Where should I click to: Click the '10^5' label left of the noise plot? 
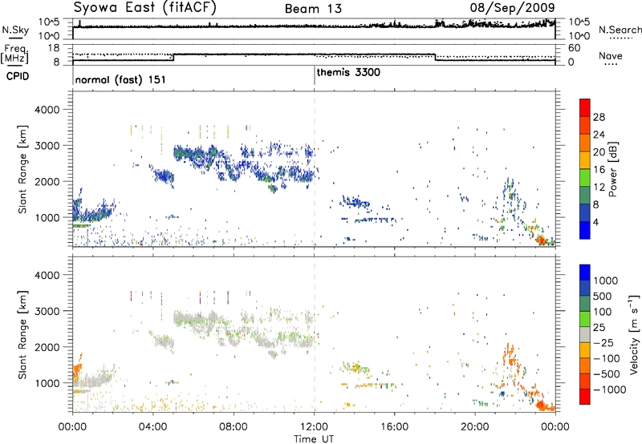tap(49, 22)
